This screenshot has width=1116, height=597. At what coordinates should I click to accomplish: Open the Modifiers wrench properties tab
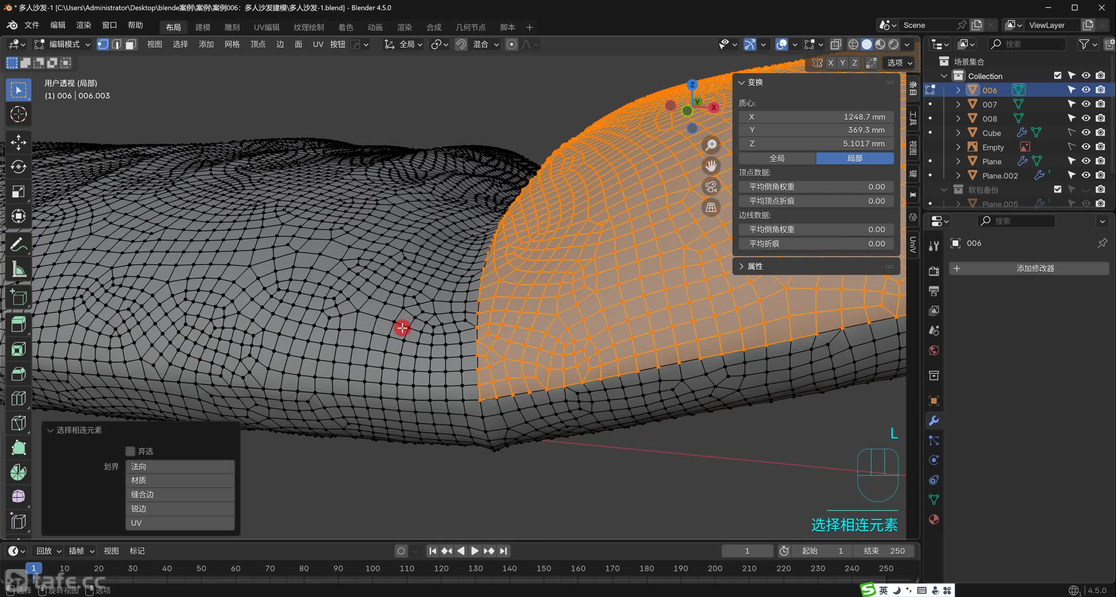(x=934, y=421)
